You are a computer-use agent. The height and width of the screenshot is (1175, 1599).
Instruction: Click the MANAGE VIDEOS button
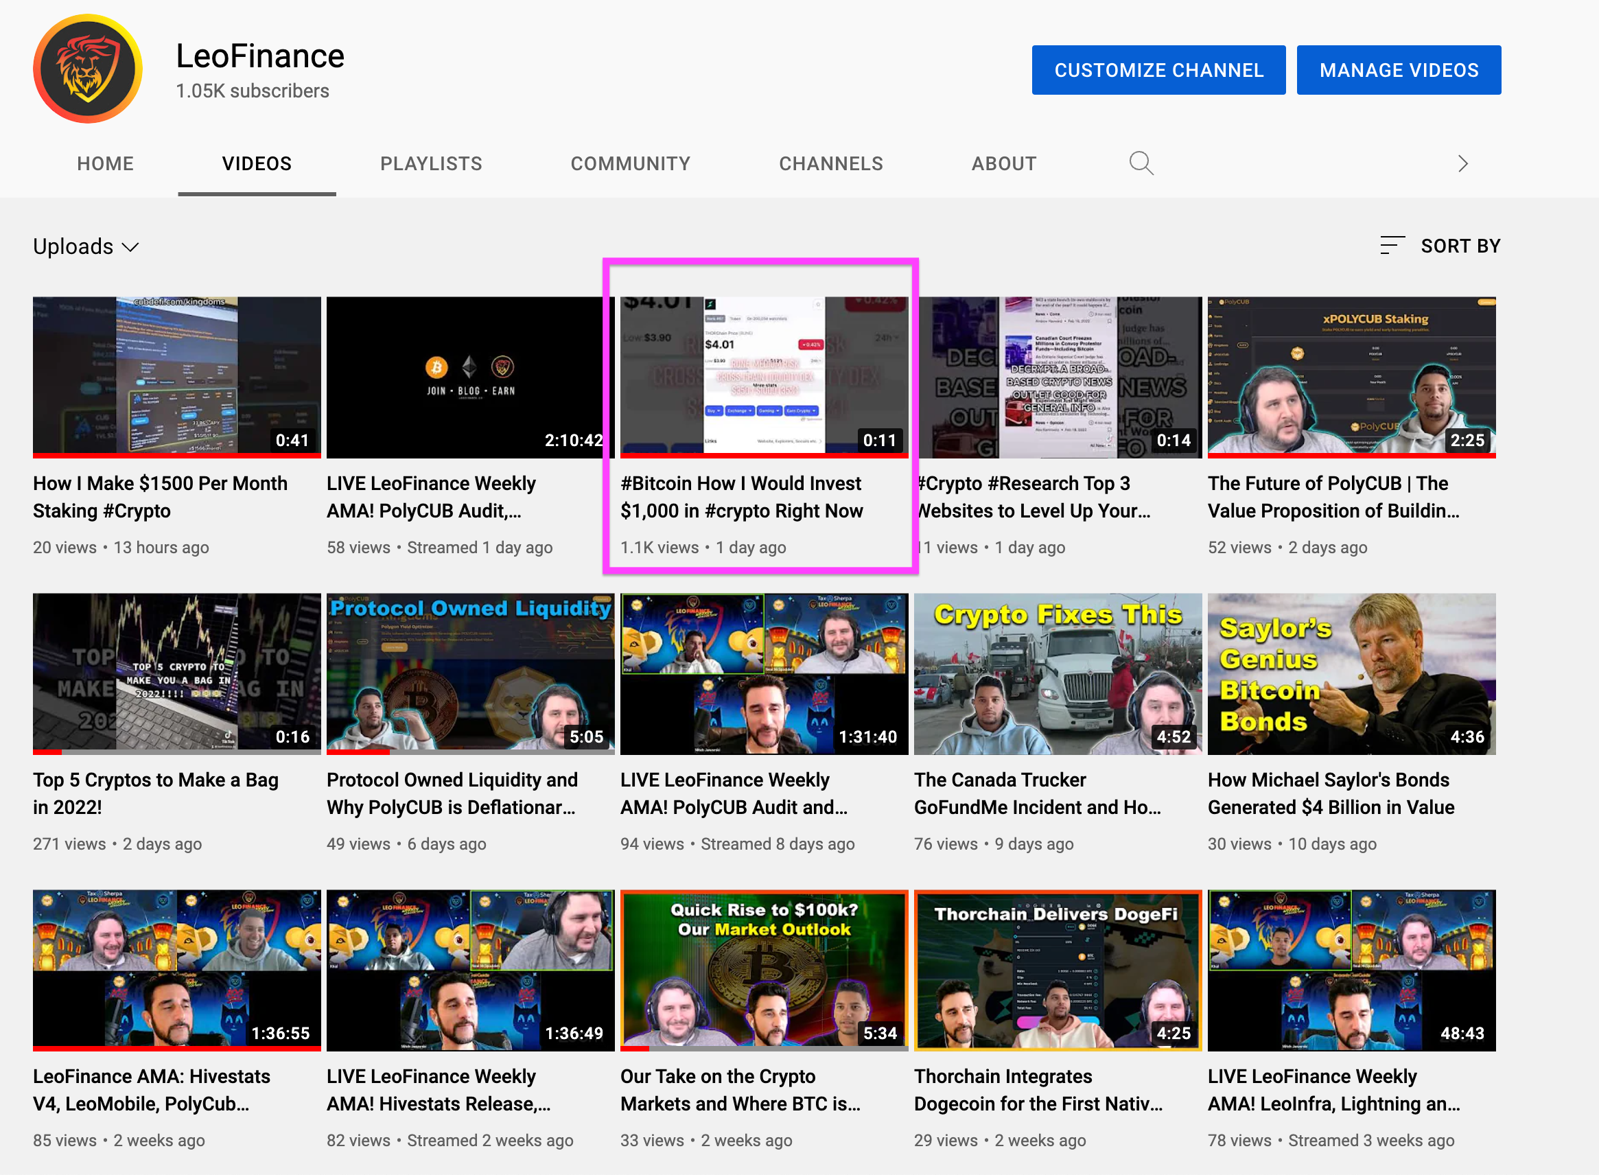(x=1399, y=70)
